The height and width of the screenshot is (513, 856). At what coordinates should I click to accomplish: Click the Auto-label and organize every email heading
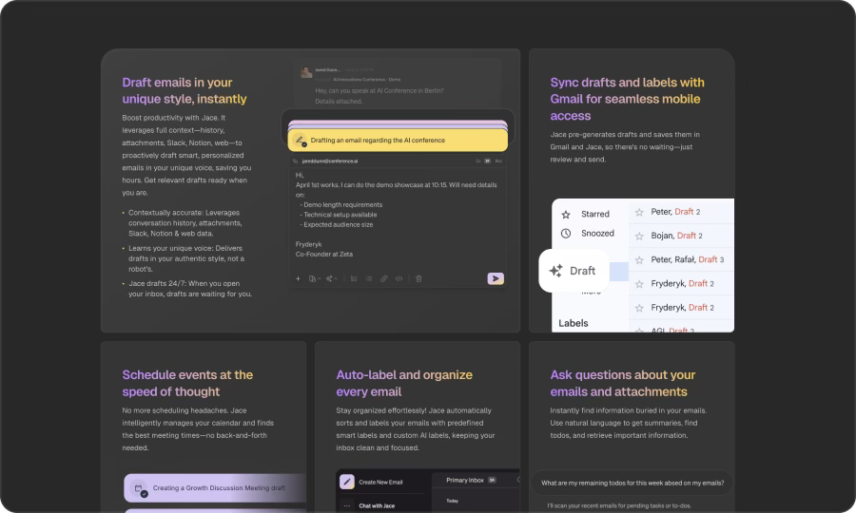point(404,383)
